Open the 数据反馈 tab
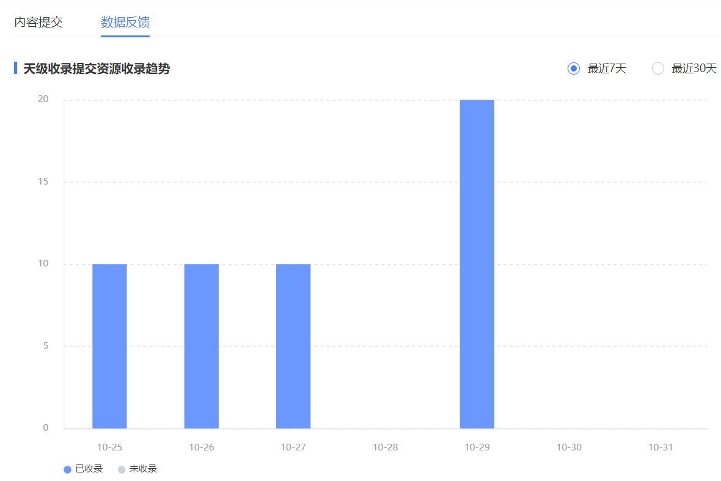The width and height of the screenshot is (721, 481). tap(125, 22)
